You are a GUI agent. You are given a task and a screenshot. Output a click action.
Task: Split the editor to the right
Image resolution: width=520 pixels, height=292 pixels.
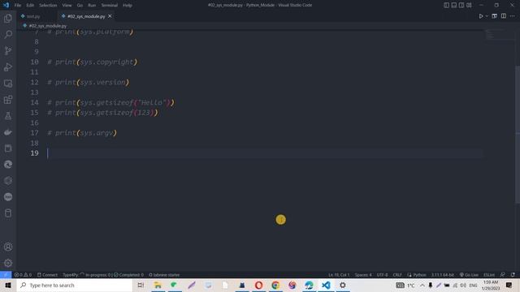(x=504, y=16)
